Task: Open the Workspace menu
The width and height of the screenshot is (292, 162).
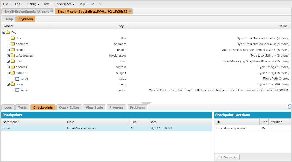Action: coord(65,4)
